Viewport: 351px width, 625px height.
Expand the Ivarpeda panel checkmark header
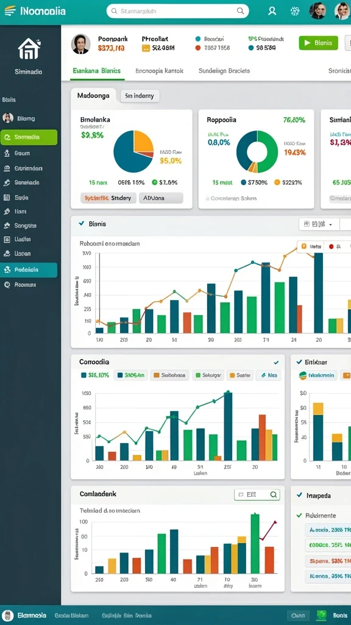[x=299, y=496]
